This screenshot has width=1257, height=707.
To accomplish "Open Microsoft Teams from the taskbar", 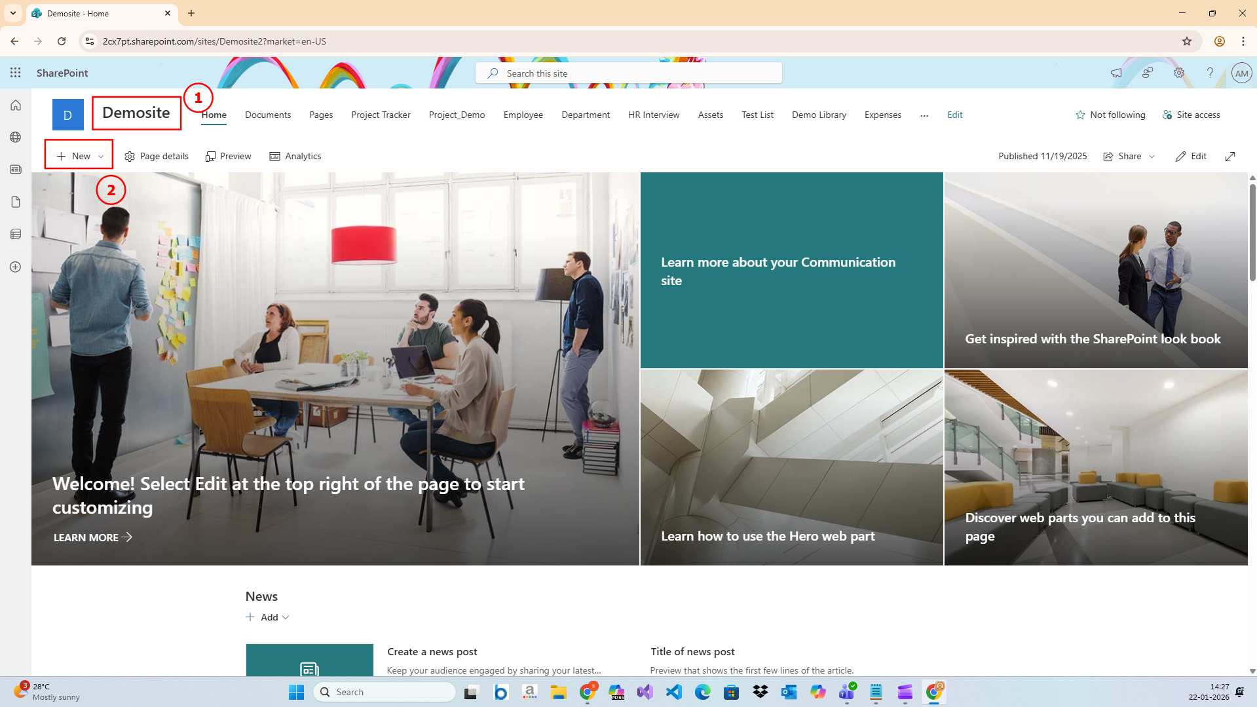I will [847, 692].
